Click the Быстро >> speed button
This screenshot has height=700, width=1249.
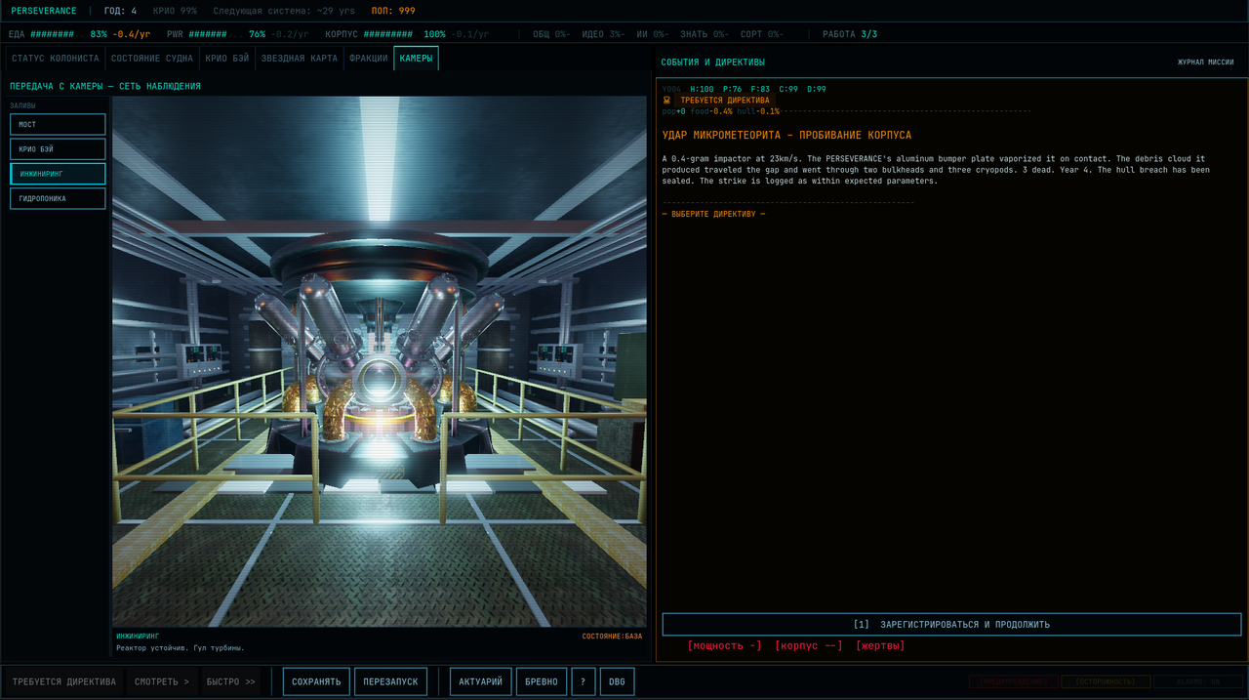(x=230, y=681)
